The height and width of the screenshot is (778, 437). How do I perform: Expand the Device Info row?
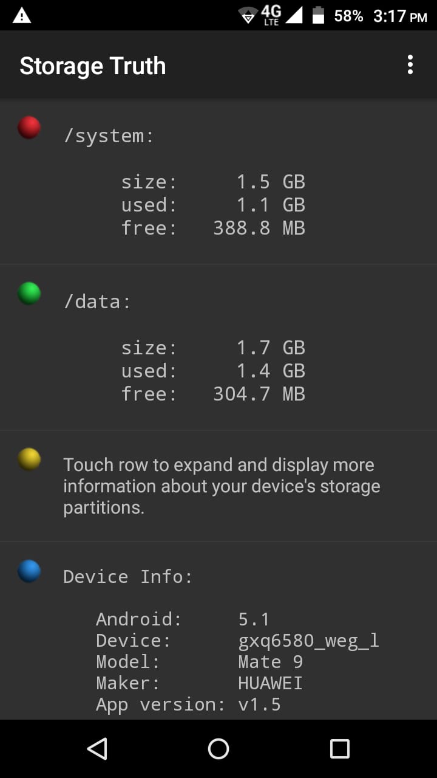coord(218,631)
